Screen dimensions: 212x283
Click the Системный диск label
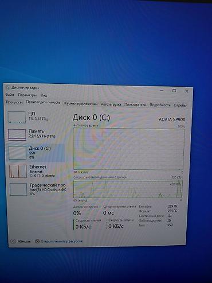pyautogui.click(x=151, y=216)
